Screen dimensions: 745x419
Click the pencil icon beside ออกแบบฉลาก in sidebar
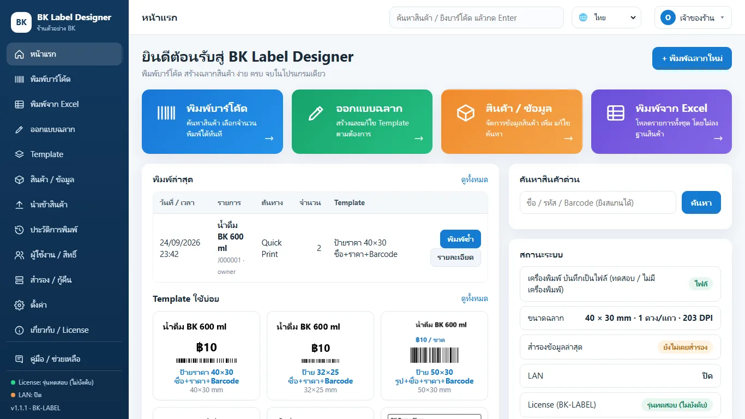pyautogui.click(x=20, y=129)
